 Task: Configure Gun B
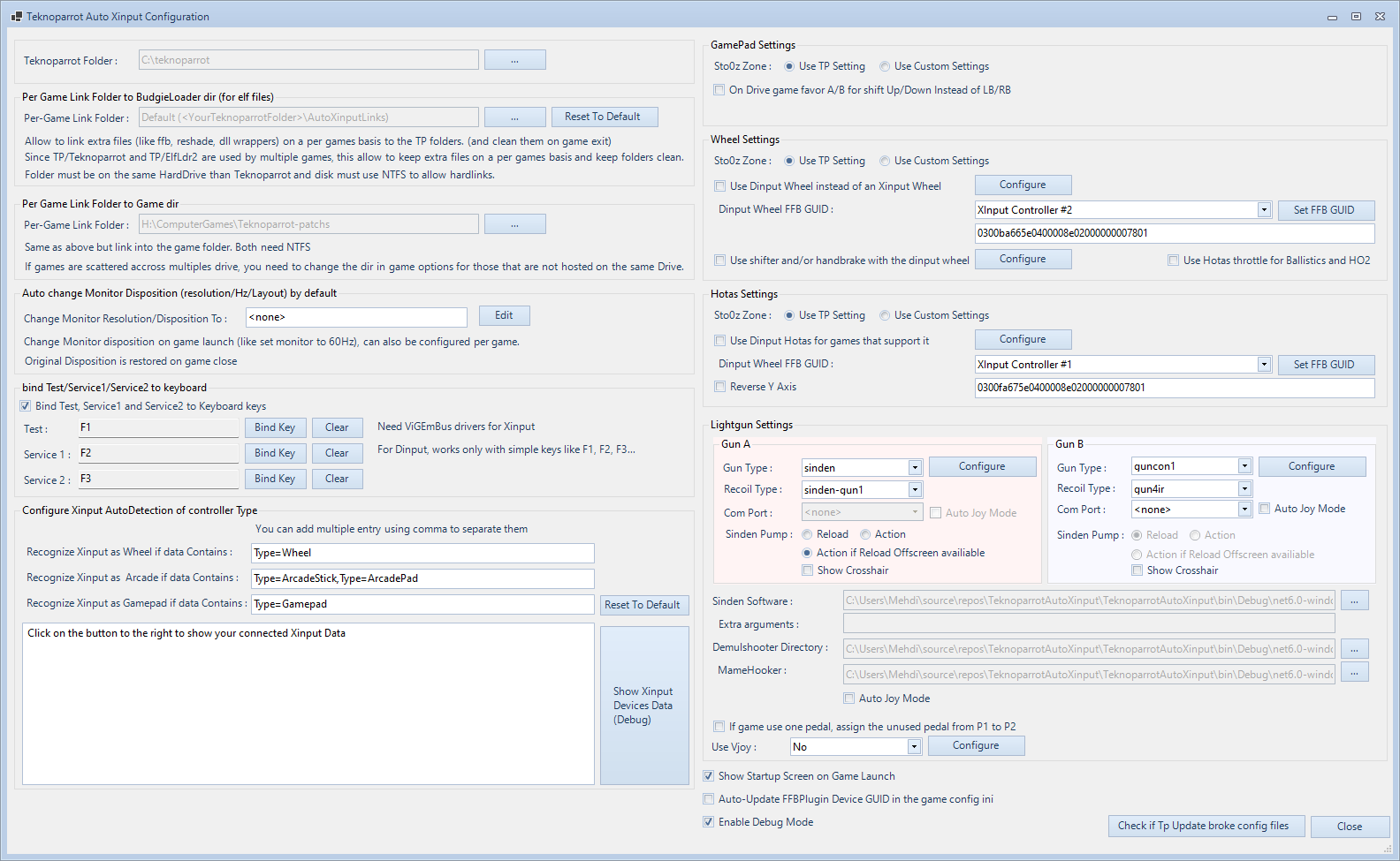pos(1312,466)
